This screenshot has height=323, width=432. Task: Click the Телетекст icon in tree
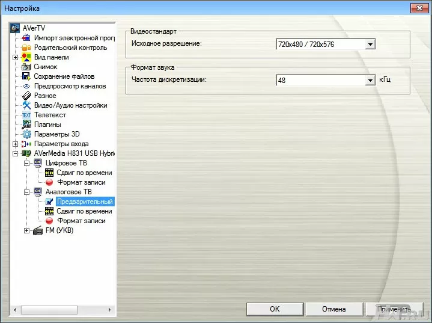pyautogui.click(x=26, y=115)
